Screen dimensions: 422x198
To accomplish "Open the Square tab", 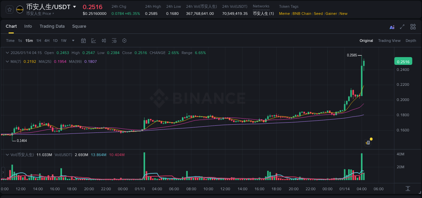I will (x=79, y=26).
